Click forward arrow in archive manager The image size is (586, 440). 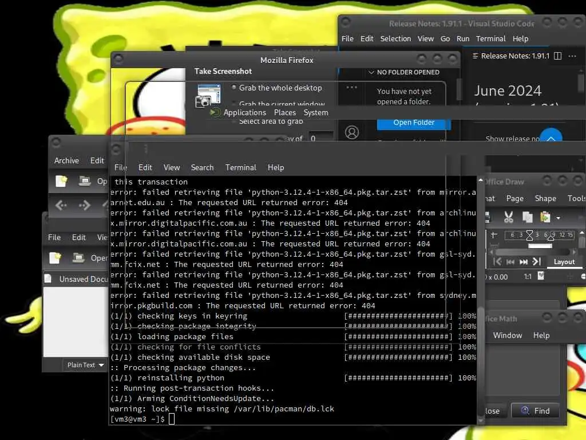pyautogui.click(x=84, y=205)
